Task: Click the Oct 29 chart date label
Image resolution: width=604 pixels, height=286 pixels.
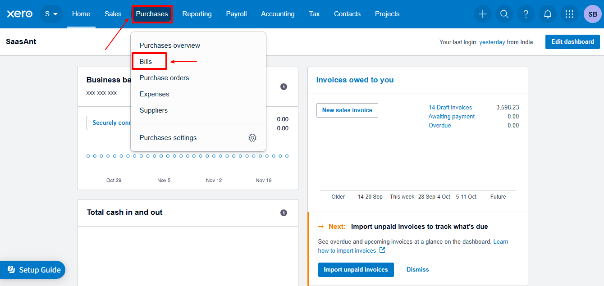Action: 114,180
